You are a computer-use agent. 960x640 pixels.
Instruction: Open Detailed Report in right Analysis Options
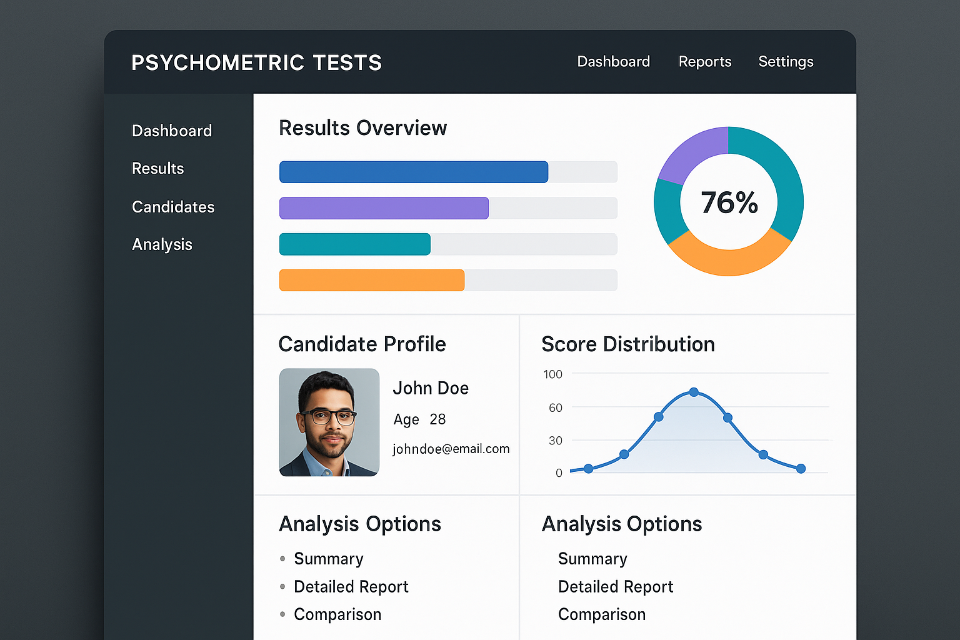(615, 587)
